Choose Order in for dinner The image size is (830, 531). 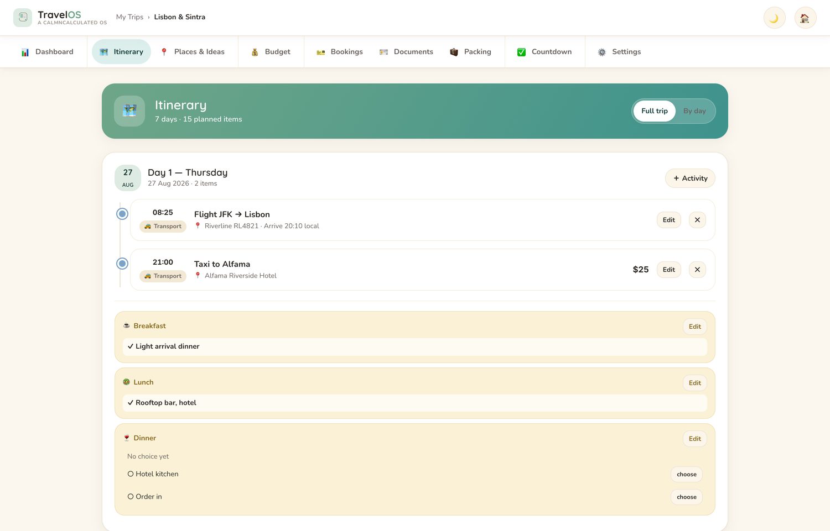[x=687, y=497]
